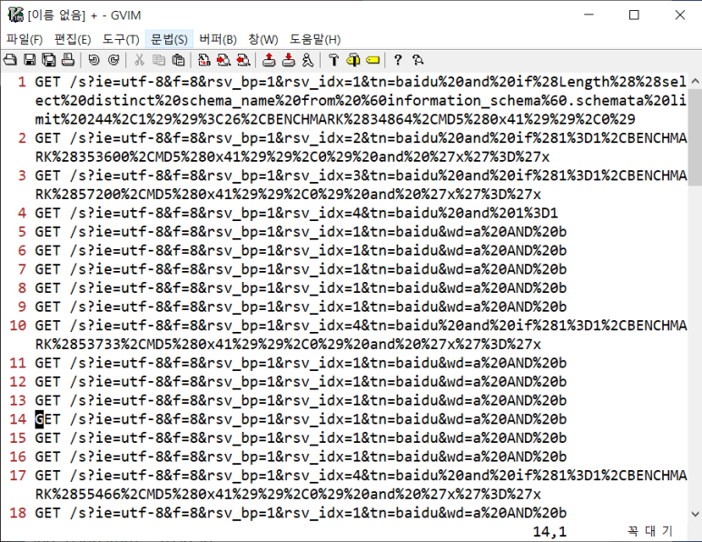Image resolution: width=702 pixels, height=542 pixels.
Task: Click the Find Next icon
Action: tap(223, 60)
